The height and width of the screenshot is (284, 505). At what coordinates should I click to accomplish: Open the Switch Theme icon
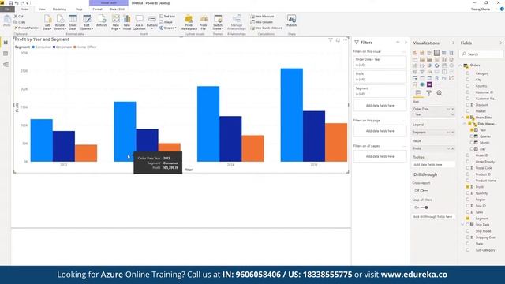click(218, 22)
